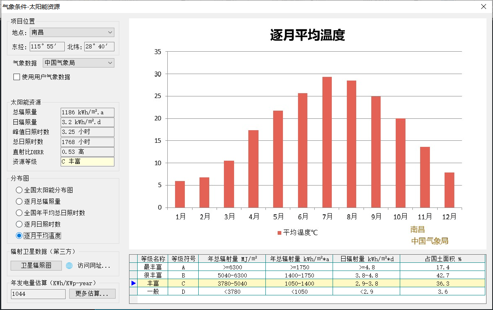Viewport: 493px width, 310px height.
Task: Select 逐月平均温度 radio option
Action: (19, 236)
